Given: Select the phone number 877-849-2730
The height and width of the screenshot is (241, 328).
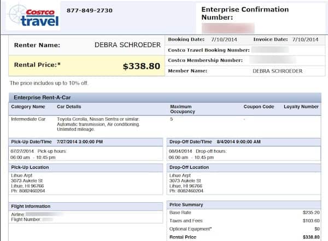Looking at the screenshot, I should pyautogui.click(x=90, y=10).
